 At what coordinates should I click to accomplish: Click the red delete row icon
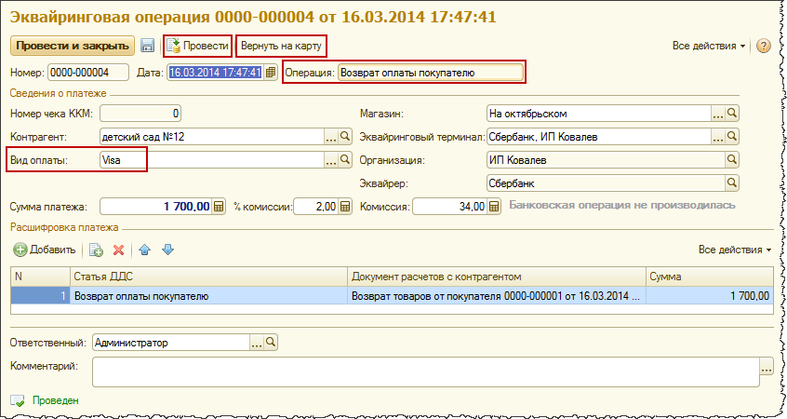[x=118, y=250]
